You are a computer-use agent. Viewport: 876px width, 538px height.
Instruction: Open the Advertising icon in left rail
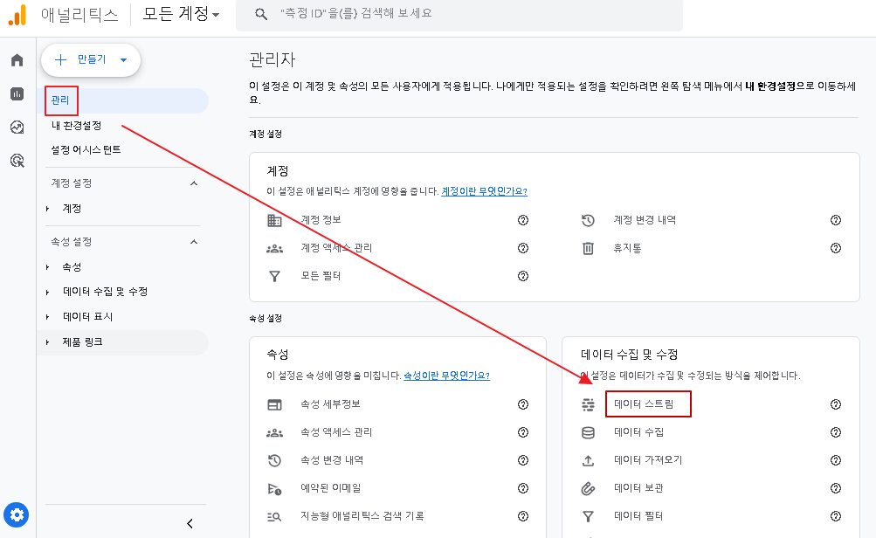[17, 161]
